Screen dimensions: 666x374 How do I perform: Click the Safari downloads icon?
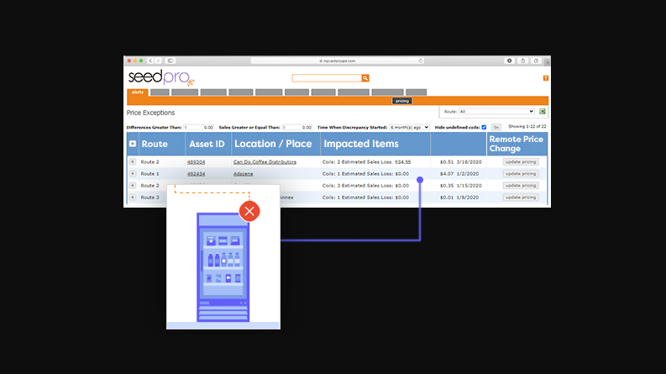[x=509, y=61]
